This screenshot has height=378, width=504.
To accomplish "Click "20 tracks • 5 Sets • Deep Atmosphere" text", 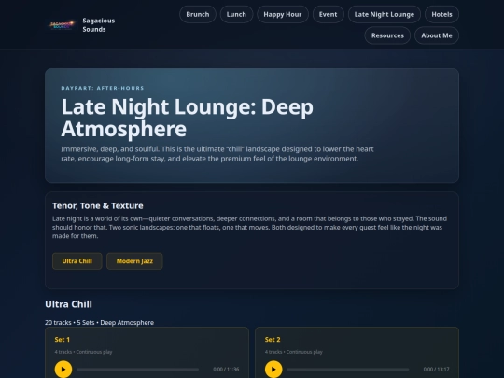I will point(99,322).
